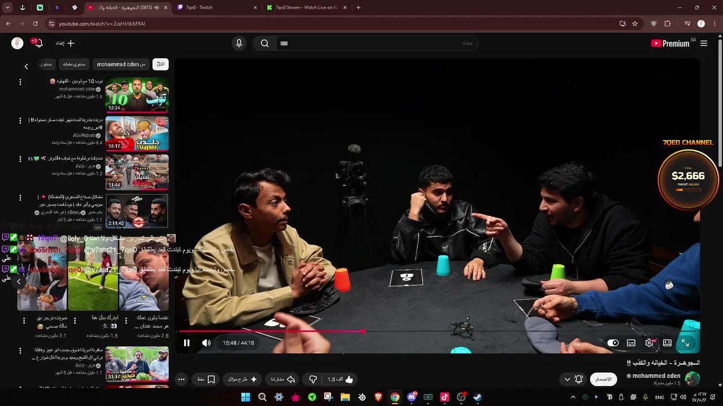Toggle subtitles closed captions button
Screen dimensions: 723x406
[631, 343]
